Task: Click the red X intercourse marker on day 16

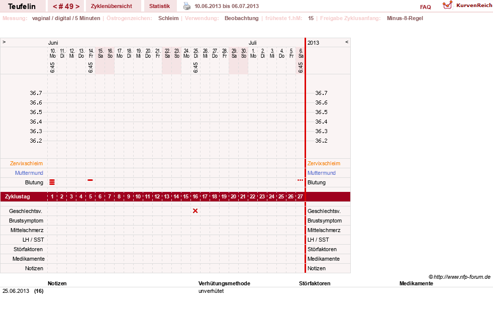Action: pyautogui.click(x=195, y=211)
